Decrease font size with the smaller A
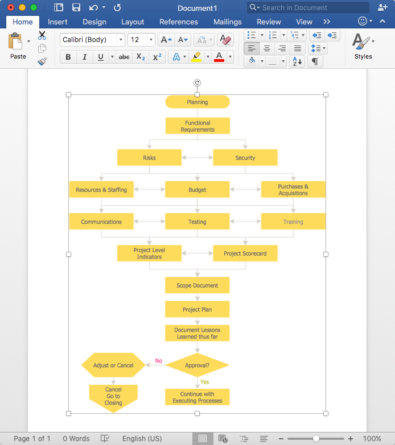Screen dimensions: 395x445 183,40
